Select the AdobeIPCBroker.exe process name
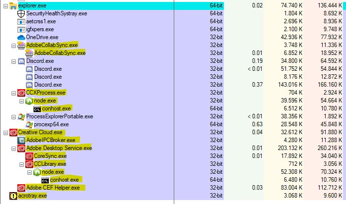The width and height of the screenshot is (346, 204). click(51, 140)
